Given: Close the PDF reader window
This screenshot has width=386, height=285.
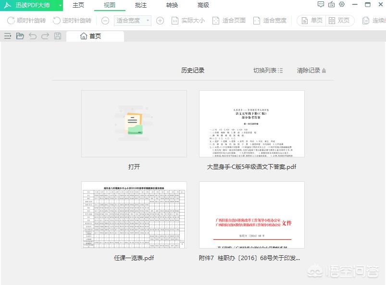Looking at the screenshot, I should (x=381, y=4).
